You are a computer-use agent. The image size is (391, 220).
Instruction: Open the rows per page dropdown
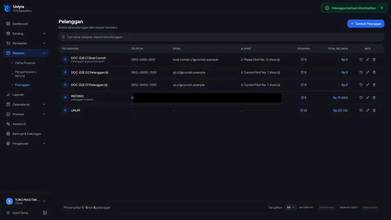coord(290,207)
